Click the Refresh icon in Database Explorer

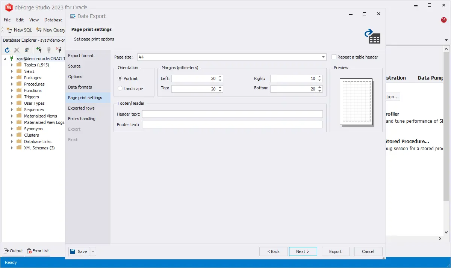(7, 50)
